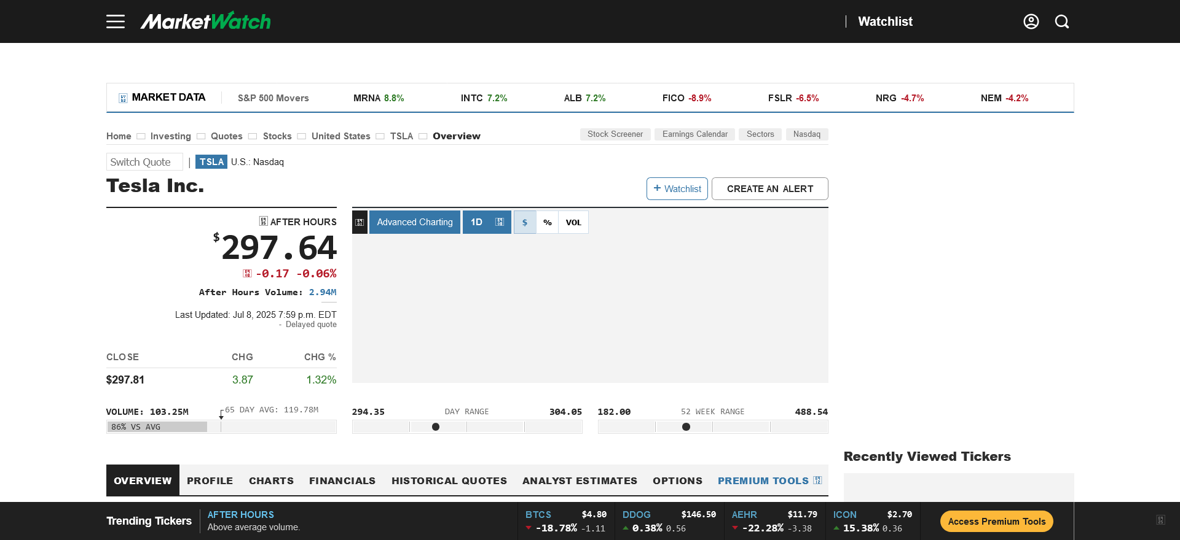Click the TSLA ticker badge
The height and width of the screenshot is (540, 1180).
(x=211, y=162)
